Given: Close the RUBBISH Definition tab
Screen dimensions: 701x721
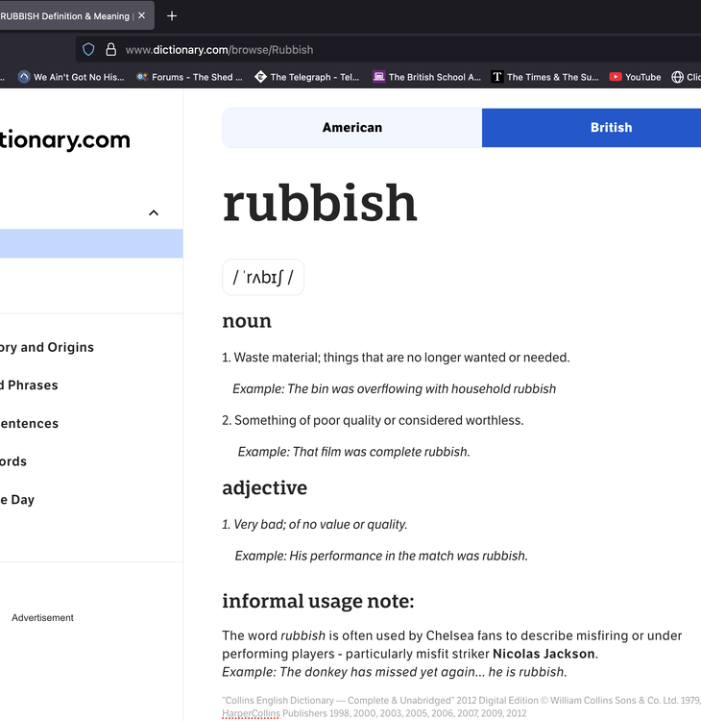Looking at the screenshot, I should tap(141, 15).
